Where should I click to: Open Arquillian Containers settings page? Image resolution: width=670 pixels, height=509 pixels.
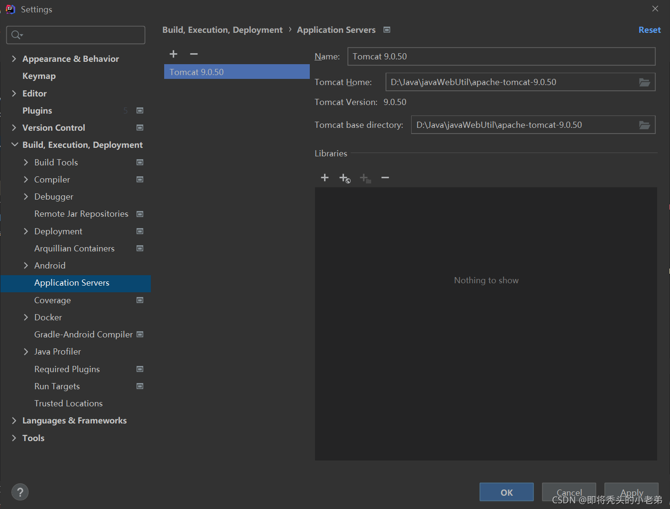click(x=74, y=249)
